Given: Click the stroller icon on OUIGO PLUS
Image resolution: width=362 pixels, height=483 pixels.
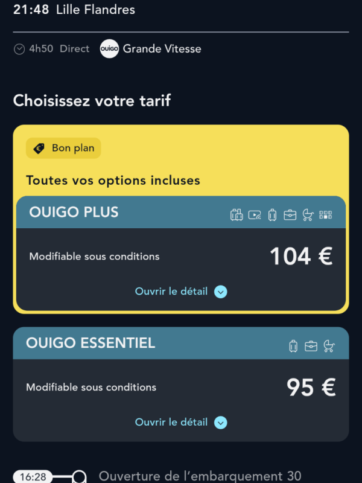Looking at the screenshot, I should tap(308, 214).
